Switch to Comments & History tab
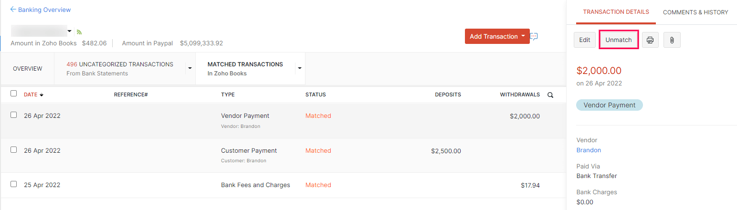The image size is (737, 210). click(695, 12)
